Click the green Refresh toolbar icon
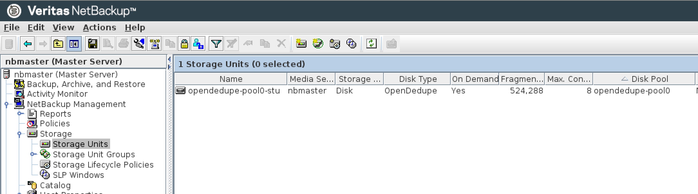Image resolution: width=698 pixels, height=194 pixels. (372, 44)
